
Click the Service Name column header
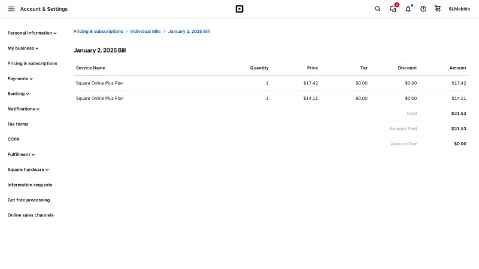click(x=90, y=68)
